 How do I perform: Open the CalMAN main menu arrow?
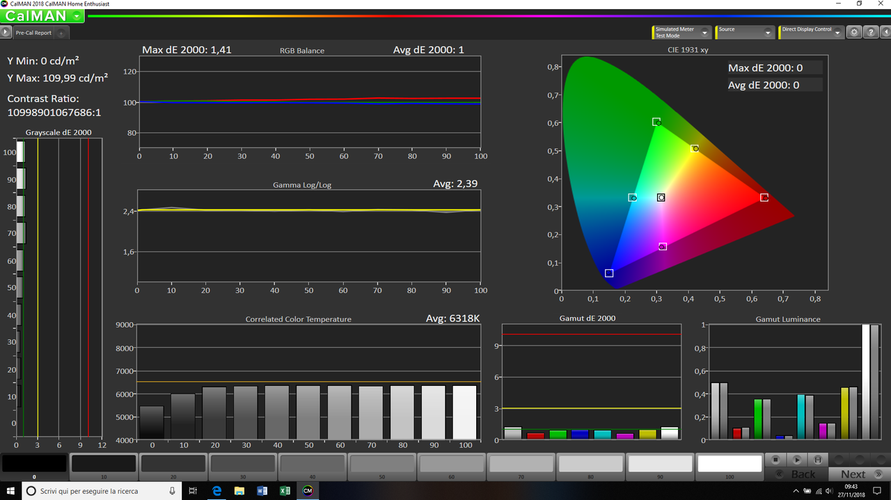coord(77,15)
